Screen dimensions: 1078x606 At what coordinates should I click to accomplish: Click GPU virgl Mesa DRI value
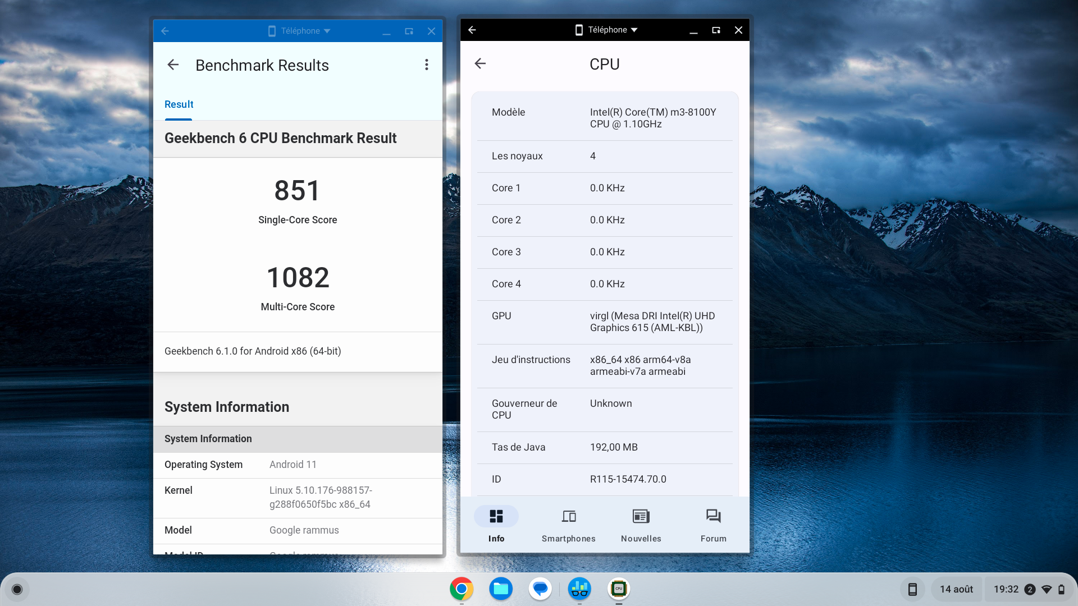click(652, 322)
